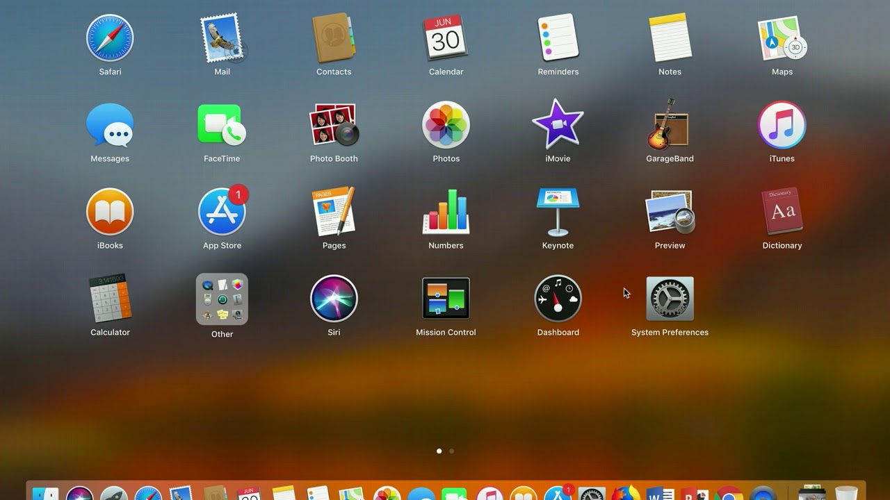Viewport: 890px width, 500px height.
Task: Launch Photo Booth
Action: [334, 126]
